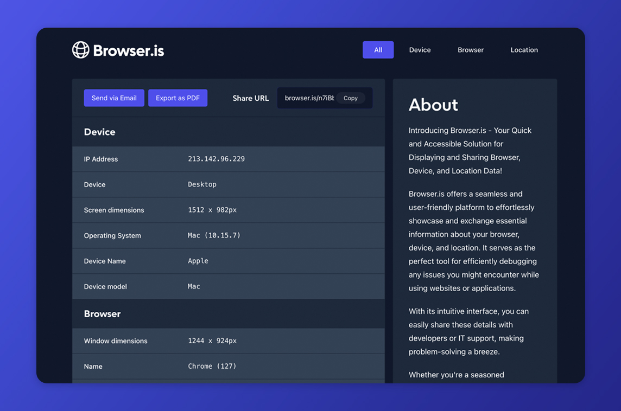Viewport: 621px width, 411px height.
Task: Click the Device model label
Action: pyautogui.click(x=105, y=286)
